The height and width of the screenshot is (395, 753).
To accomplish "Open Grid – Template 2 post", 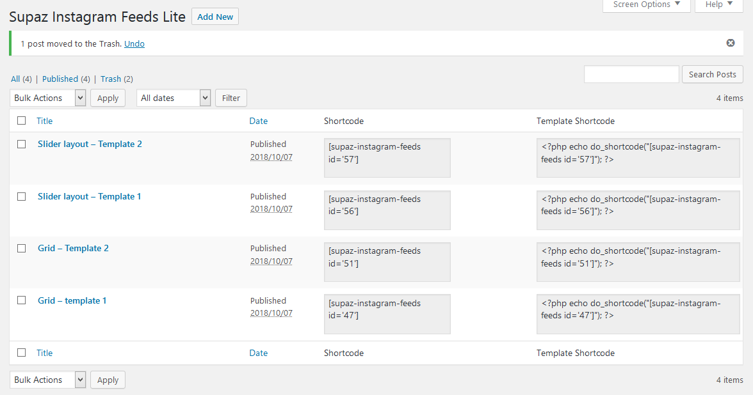I will [x=73, y=248].
